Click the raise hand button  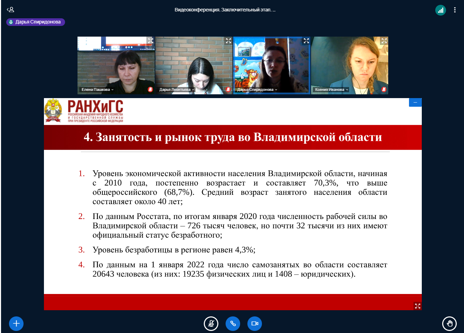449,324
